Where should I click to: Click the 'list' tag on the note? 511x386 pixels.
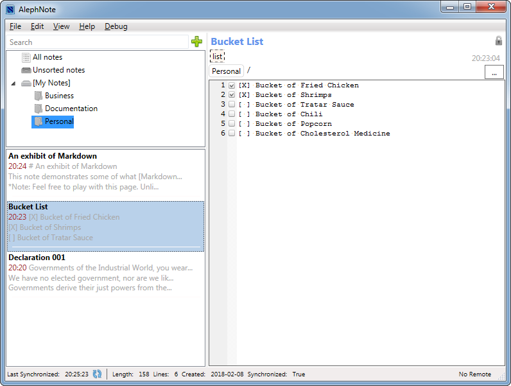pyautogui.click(x=218, y=57)
